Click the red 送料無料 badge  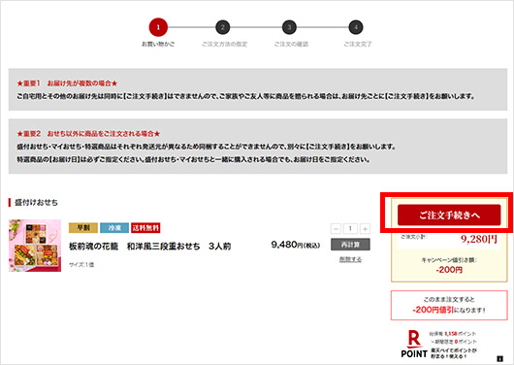[x=145, y=228]
